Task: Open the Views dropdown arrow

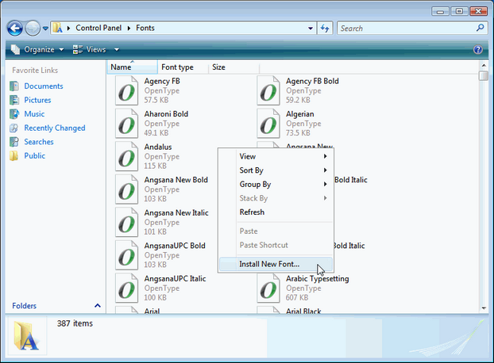Action: pyautogui.click(x=117, y=50)
